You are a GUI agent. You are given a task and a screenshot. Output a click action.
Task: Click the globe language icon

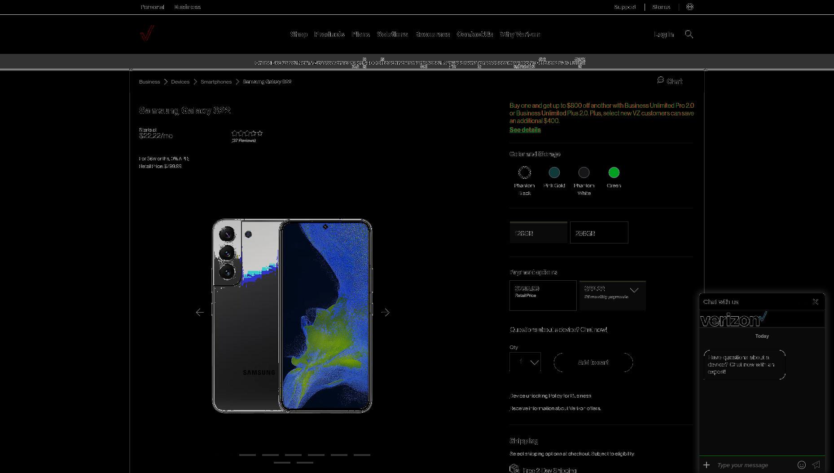tap(690, 7)
